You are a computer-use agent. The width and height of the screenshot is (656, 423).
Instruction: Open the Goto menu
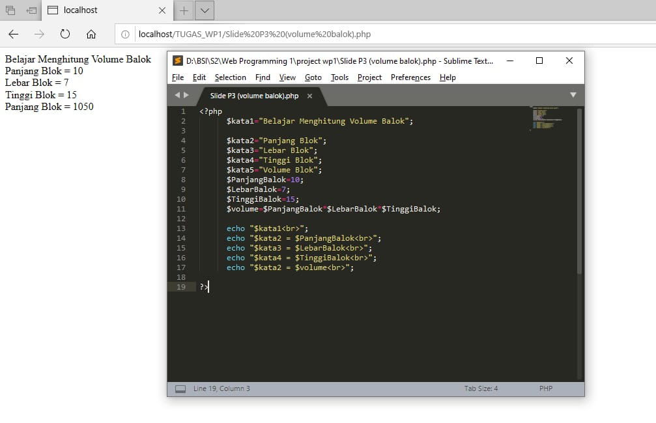313,77
